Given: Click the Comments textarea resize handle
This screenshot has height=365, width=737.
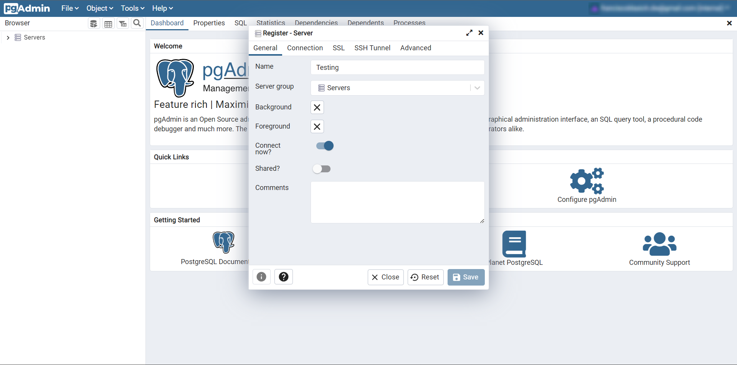Looking at the screenshot, I should click(x=482, y=221).
